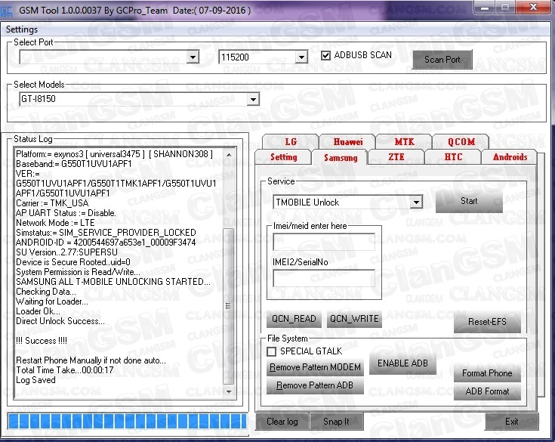Click 'Restart Phone Manually if not done auto...' line
This screenshot has width=555, height=442.
pyautogui.click(x=91, y=360)
